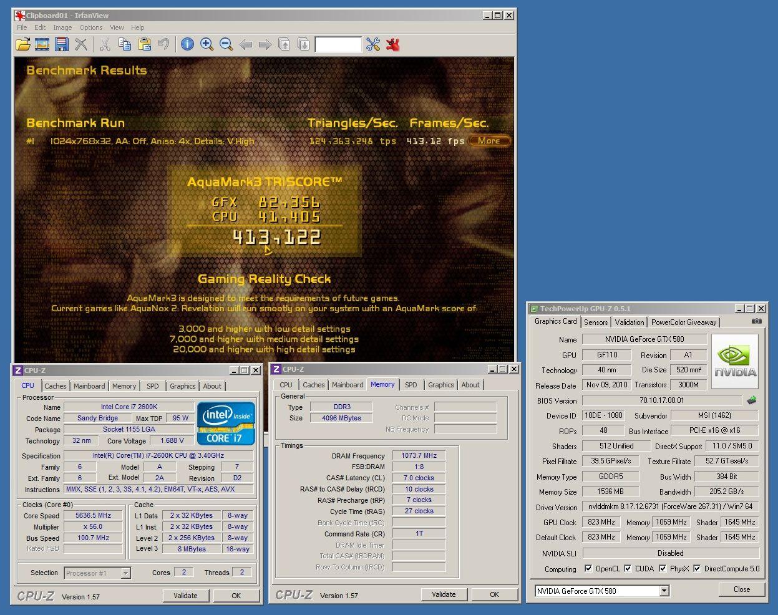Click the Multiplier x 56.0 value
Image resolution: width=778 pixels, height=615 pixels.
94,527
